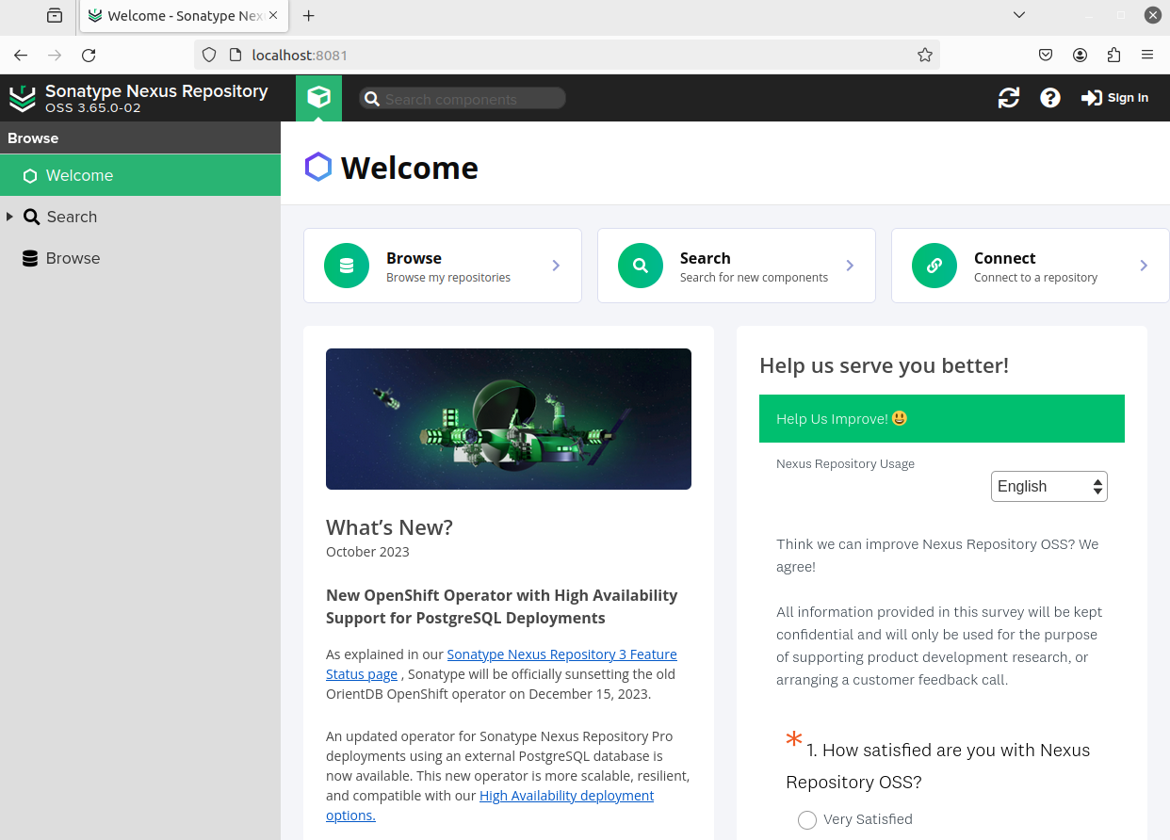Open the Extensions puzzle icon
The image size is (1170, 840).
1113,55
